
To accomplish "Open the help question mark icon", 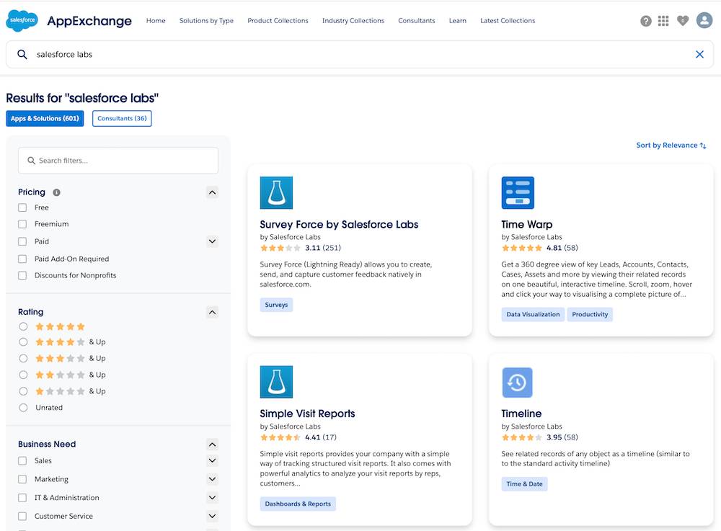I will tap(645, 21).
